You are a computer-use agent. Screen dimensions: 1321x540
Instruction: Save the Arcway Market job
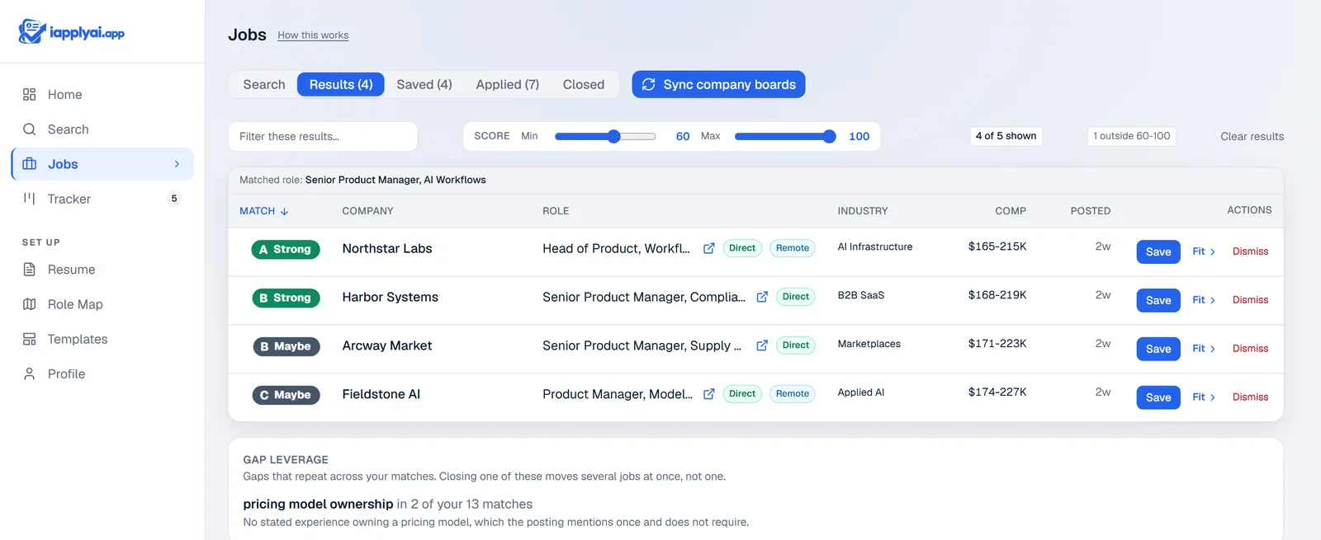[x=1158, y=349]
